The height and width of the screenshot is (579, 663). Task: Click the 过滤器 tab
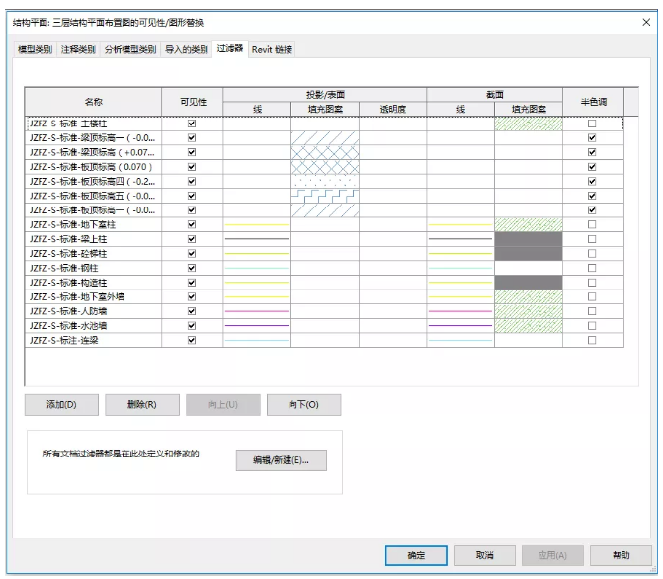(230, 48)
